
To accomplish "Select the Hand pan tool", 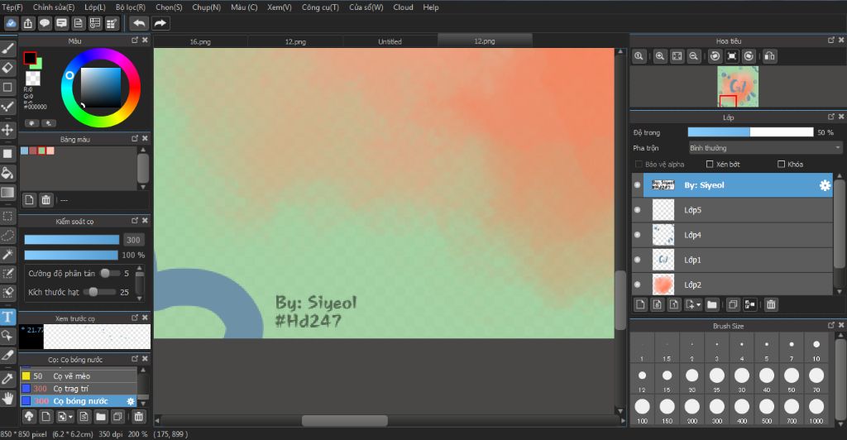I will pyautogui.click(x=7, y=399).
